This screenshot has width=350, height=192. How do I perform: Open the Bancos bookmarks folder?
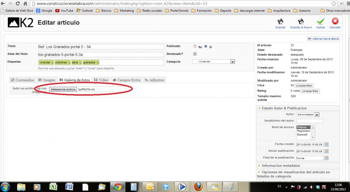pos(103,11)
